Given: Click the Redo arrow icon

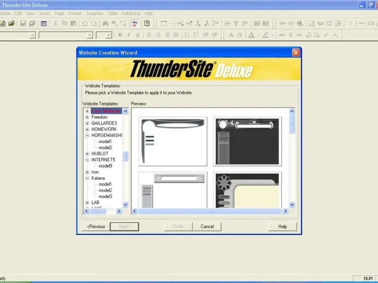Looking at the screenshot, I should [94, 23].
